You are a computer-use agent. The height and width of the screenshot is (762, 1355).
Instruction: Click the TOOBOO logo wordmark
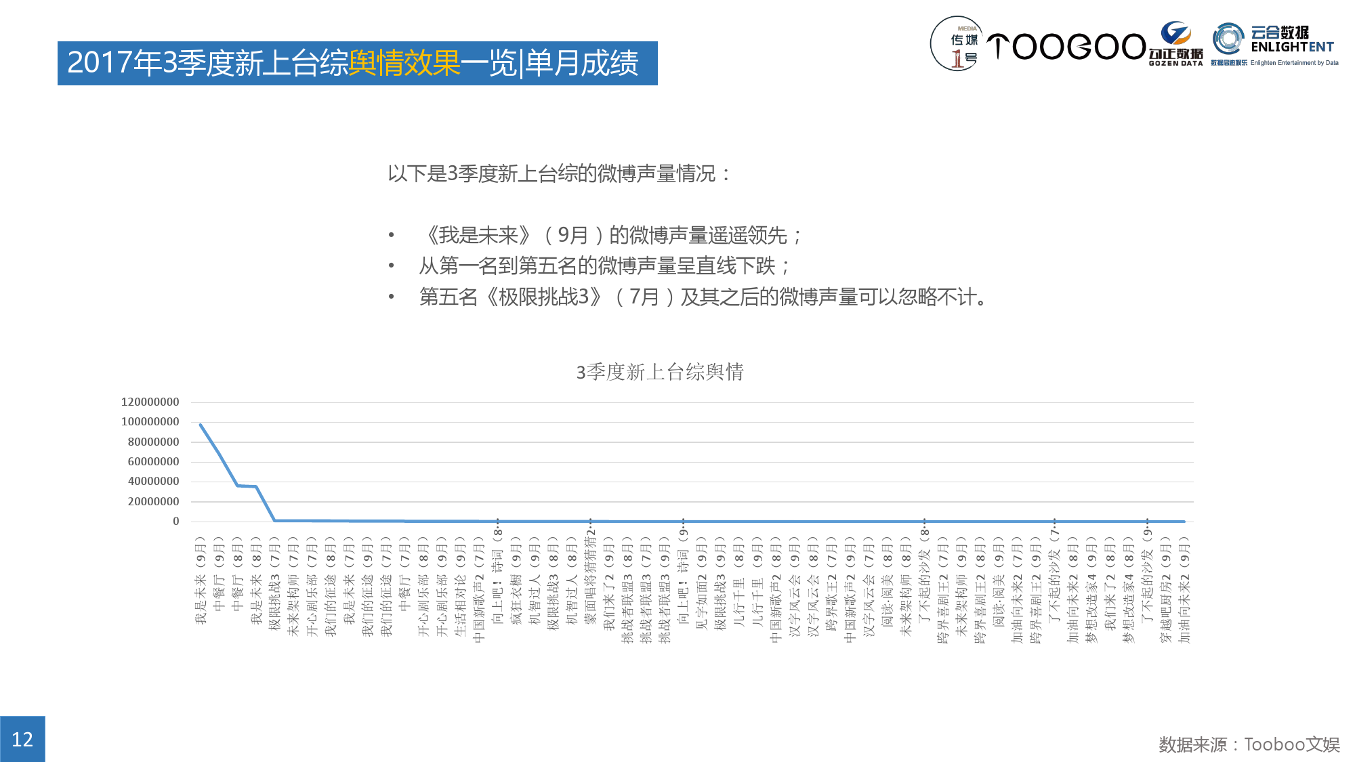[1065, 47]
